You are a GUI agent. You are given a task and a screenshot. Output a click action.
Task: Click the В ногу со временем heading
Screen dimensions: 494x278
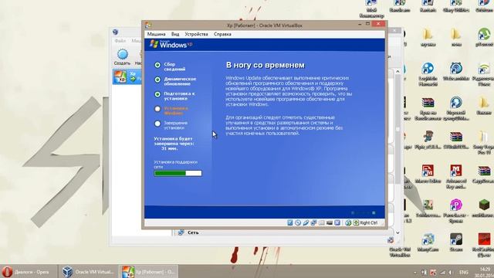tap(266, 65)
